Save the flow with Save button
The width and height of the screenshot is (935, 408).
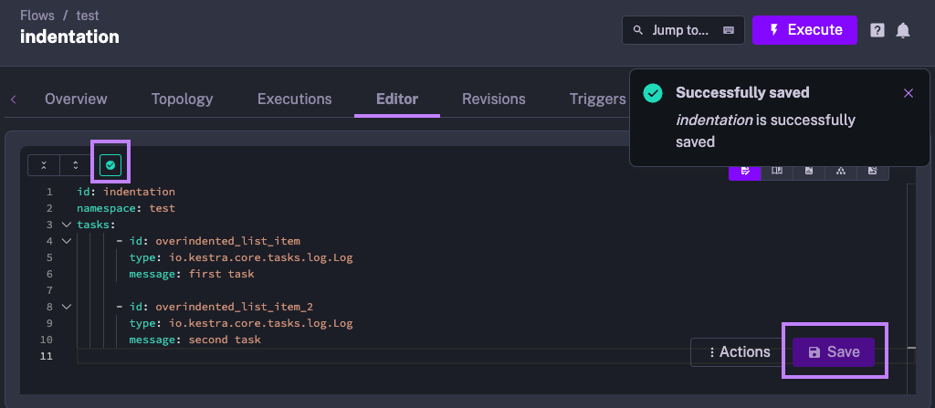(834, 352)
